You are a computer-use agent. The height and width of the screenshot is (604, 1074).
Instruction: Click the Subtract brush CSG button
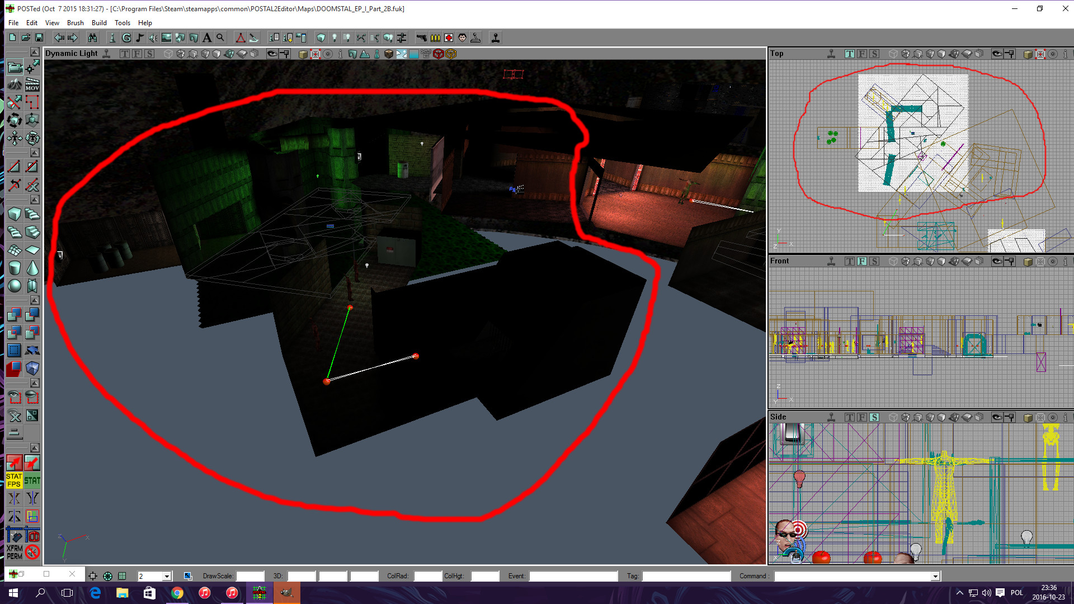[32, 314]
